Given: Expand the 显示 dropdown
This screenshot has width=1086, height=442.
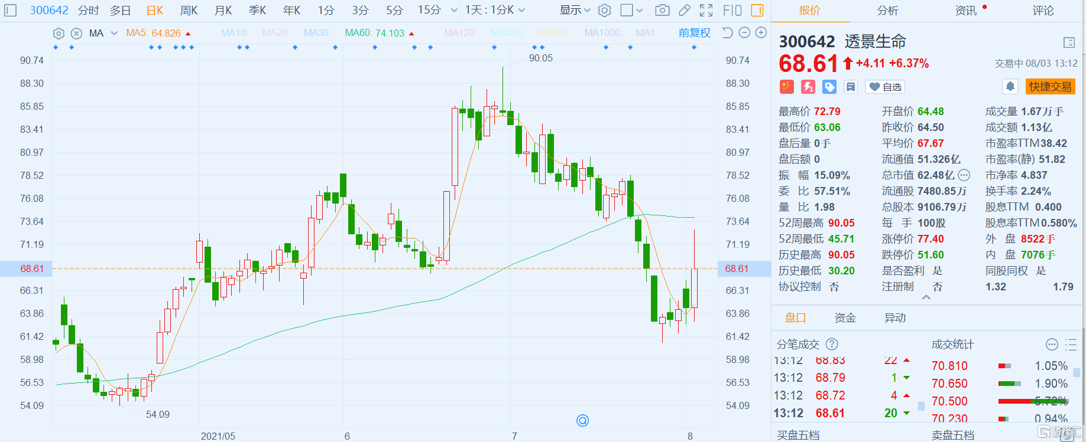Looking at the screenshot, I should (x=575, y=10).
